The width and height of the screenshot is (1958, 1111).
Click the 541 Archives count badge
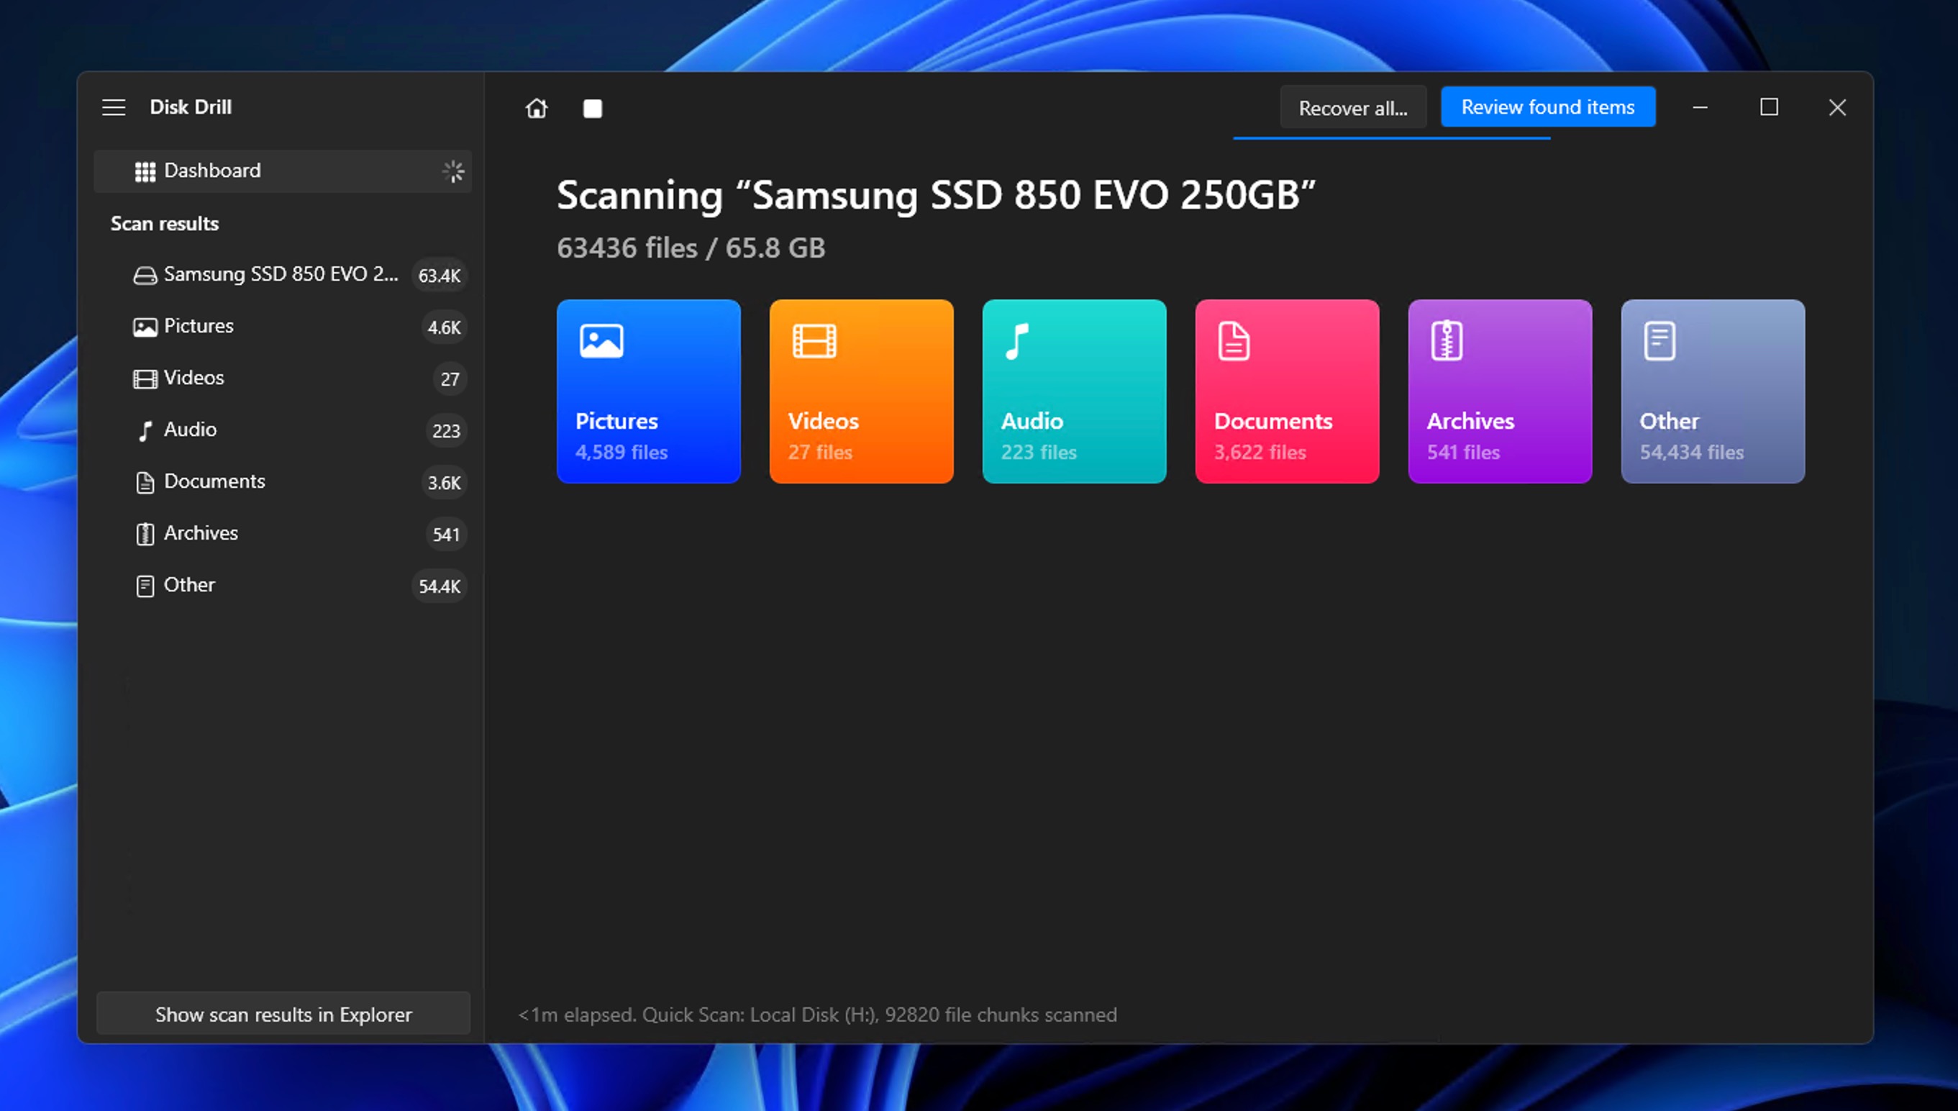[445, 535]
